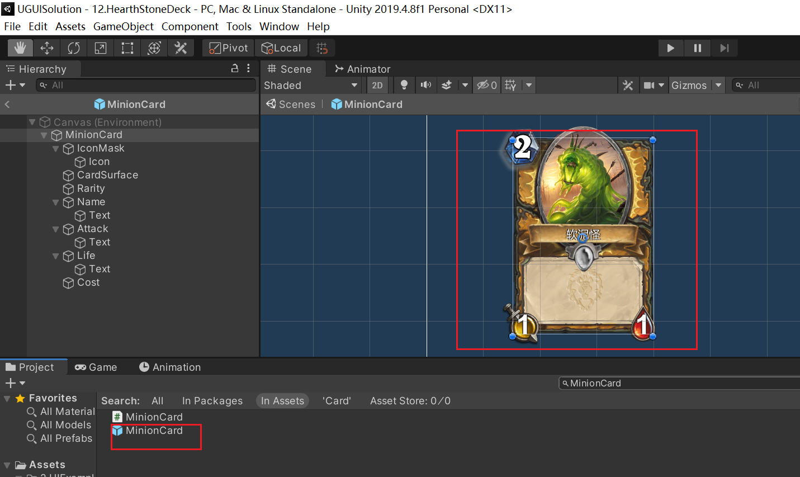The height and width of the screenshot is (477, 800).
Task: Open the GameObject menu
Action: click(123, 26)
